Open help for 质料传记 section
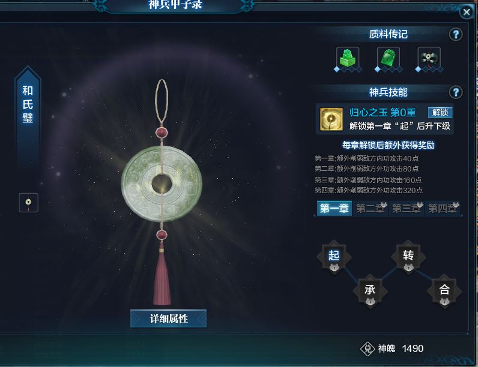The width and height of the screenshot is (478, 367). click(x=456, y=34)
